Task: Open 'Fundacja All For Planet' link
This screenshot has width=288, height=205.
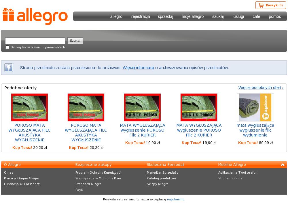Action: coord(22,184)
